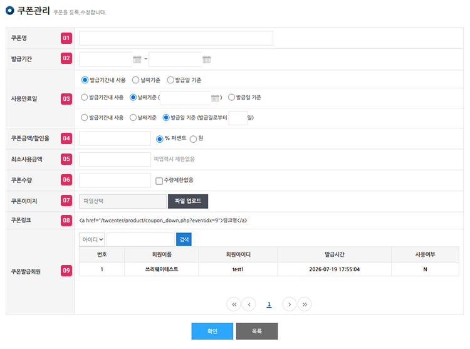The height and width of the screenshot is (349, 470).
Task: Click the checked 발급기간내 사용 radio button
Action: pos(85,80)
